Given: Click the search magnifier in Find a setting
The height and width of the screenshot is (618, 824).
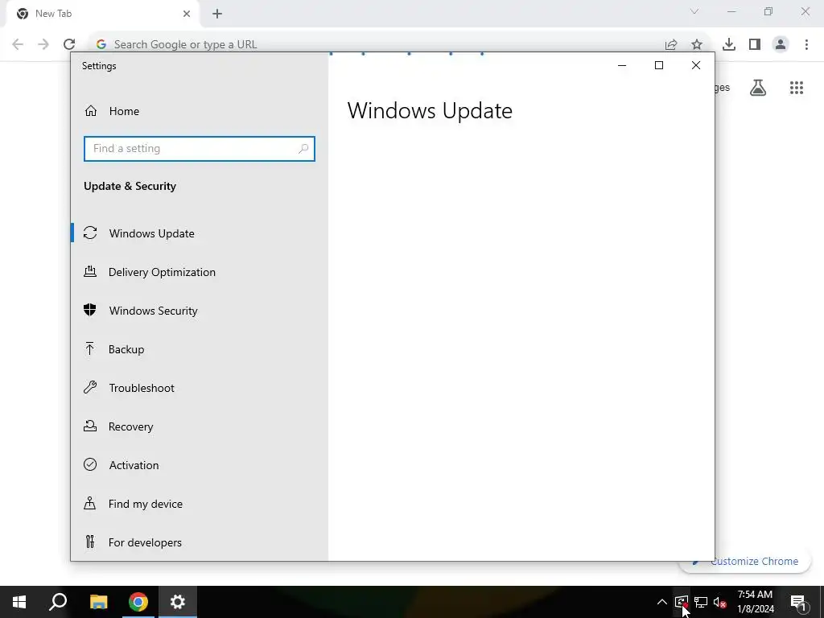Looking at the screenshot, I should point(303,149).
